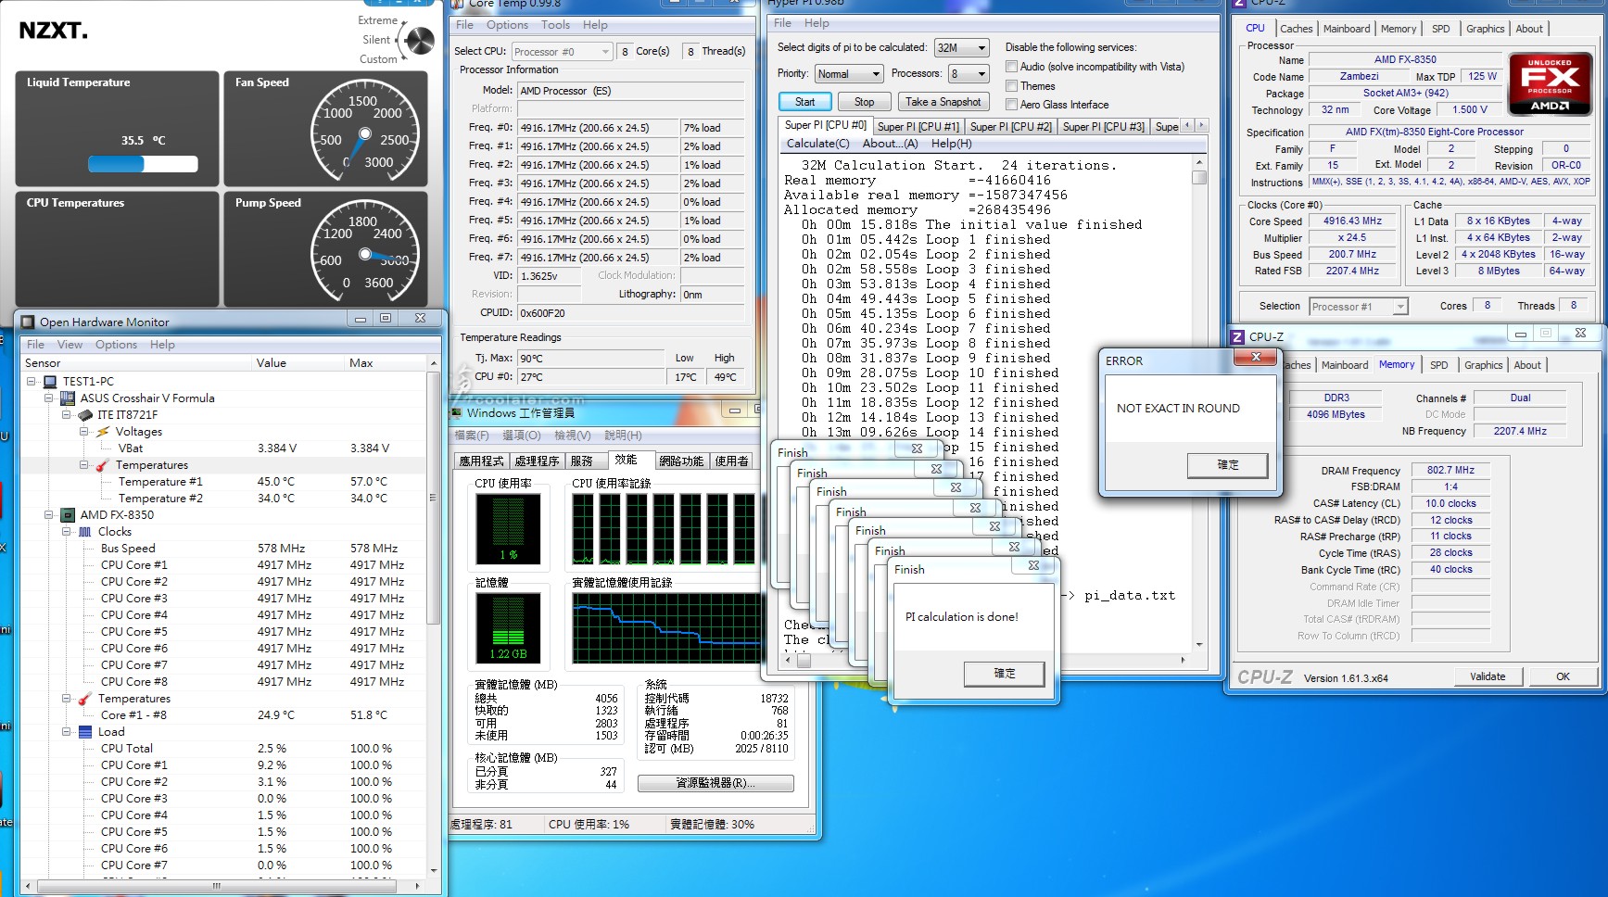This screenshot has width=1608, height=897.
Task: Enable the Audio service checkbox in Hyper PI
Action: (x=1011, y=67)
